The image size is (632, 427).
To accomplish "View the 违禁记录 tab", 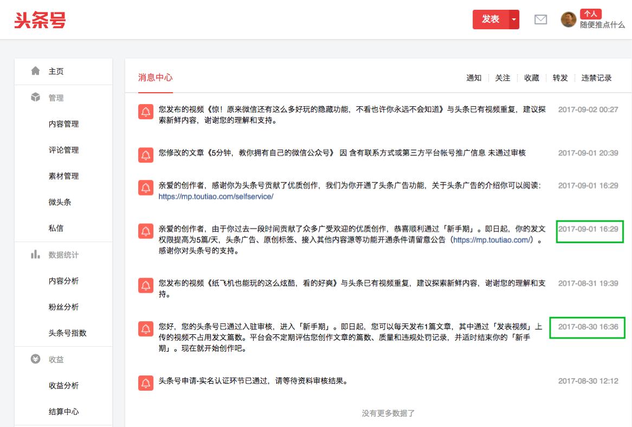I will [597, 77].
